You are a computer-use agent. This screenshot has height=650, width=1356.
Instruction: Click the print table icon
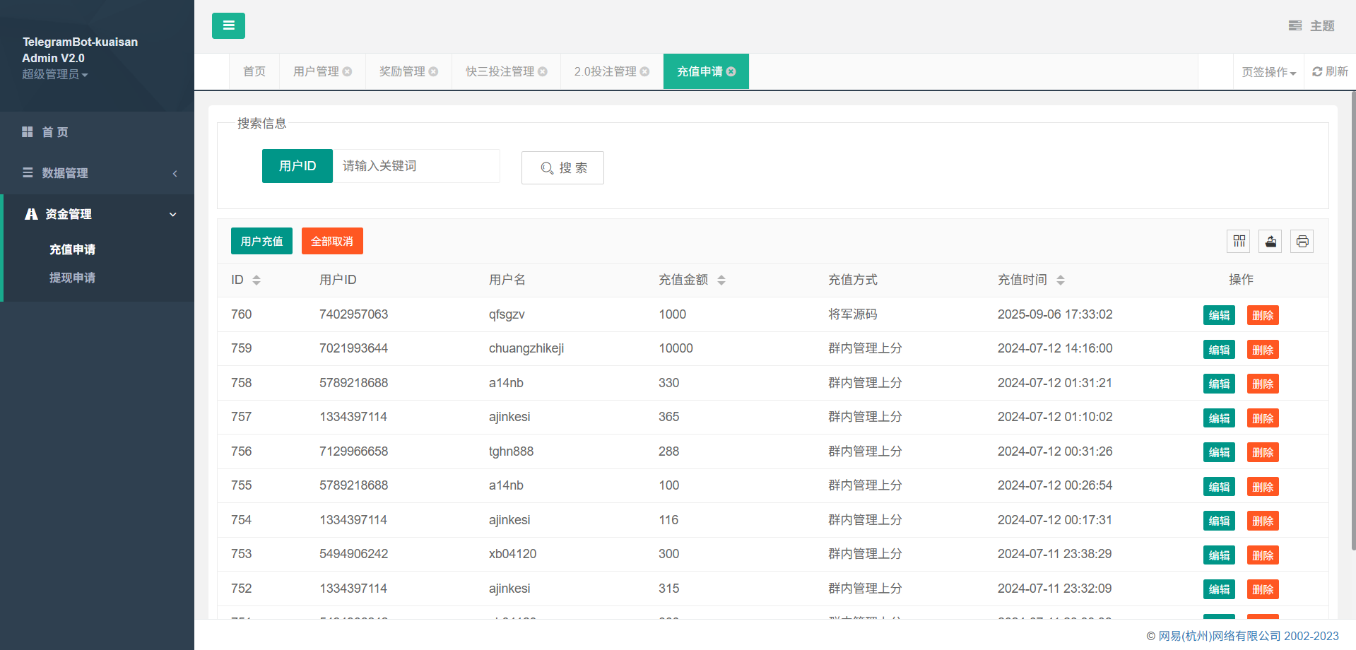pos(1302,242)
